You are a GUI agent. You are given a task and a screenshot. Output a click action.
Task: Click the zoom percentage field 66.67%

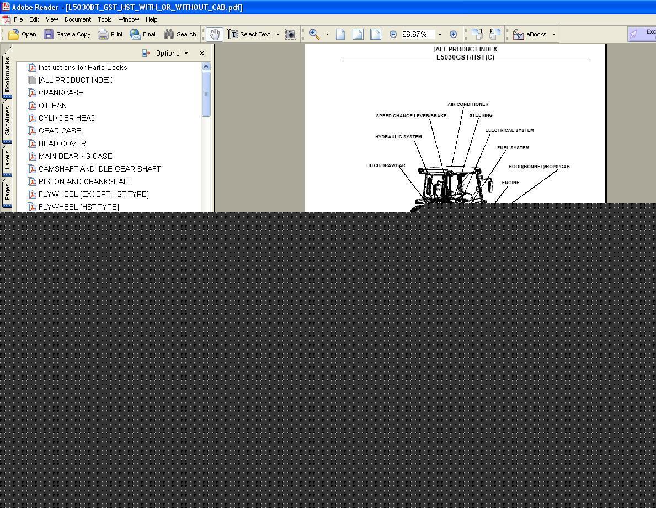(418, 34)
